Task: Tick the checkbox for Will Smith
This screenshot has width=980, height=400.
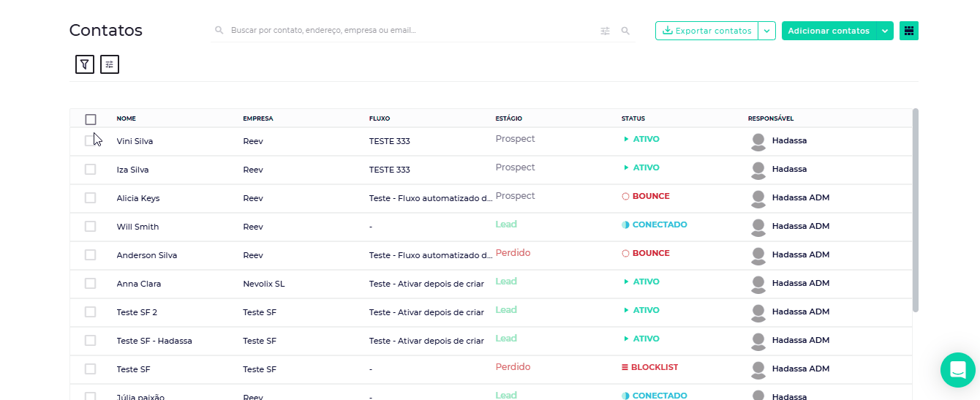Action: (x=91, y=227)
